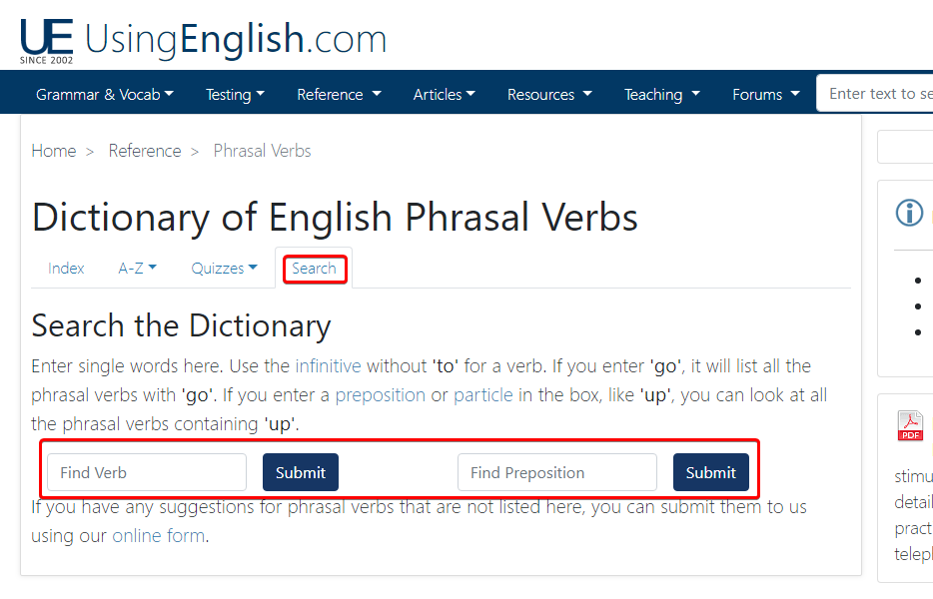Click the Find Verb input field

tap(147, 472)
